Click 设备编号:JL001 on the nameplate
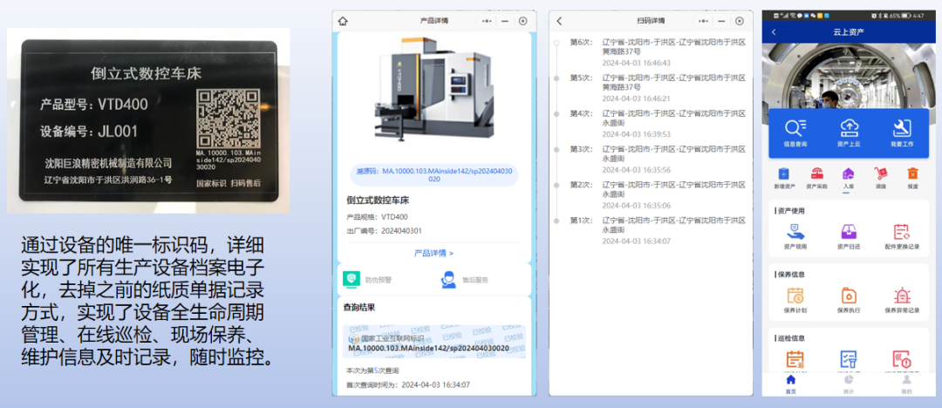 point(89,132)
